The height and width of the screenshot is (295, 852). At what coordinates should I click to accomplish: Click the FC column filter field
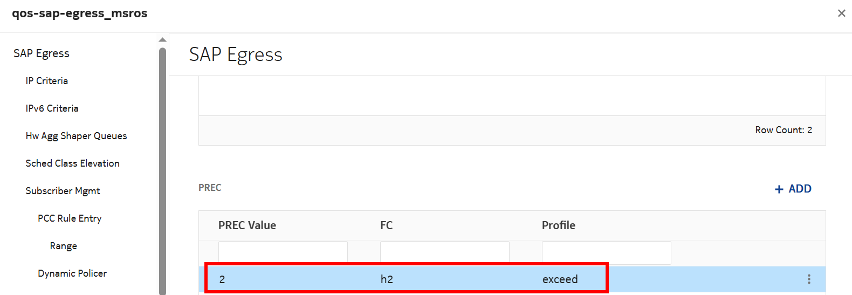[444, 252]
